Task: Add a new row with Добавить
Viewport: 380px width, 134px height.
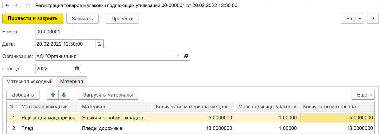Action: click(23, 95)
